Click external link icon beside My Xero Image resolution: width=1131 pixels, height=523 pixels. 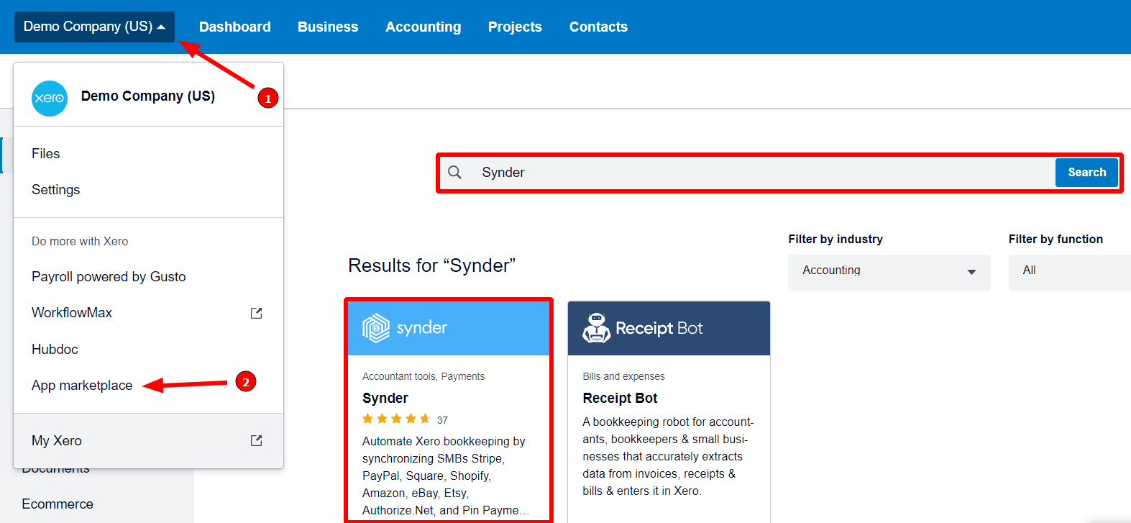(x=256, y=440)
